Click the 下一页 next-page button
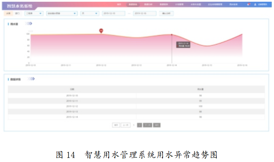 pos(148,125)
